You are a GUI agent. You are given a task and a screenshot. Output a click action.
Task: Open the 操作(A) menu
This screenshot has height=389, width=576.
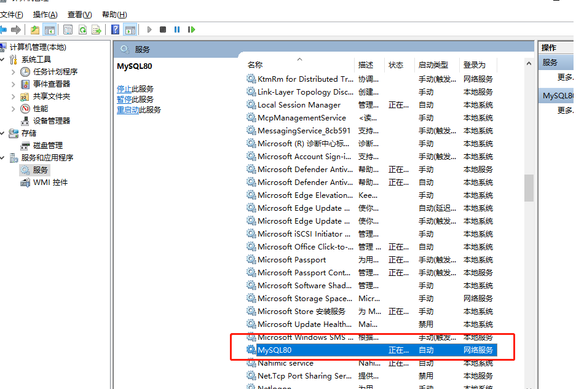tap(45, 15)
